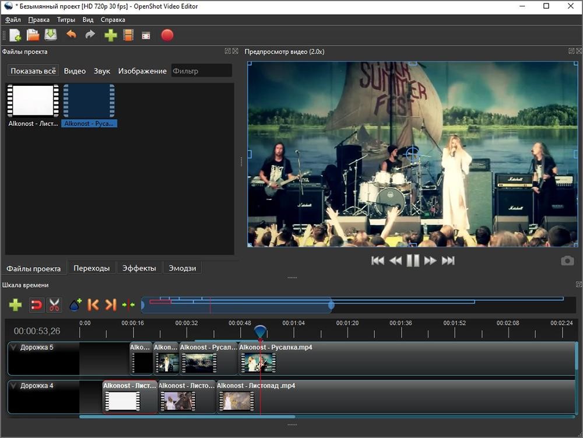Image resolution: width=583 pixels, height=438 pixels.
Task: Select the razor scissors tool in timeline
Action: [x=54, y=304]
